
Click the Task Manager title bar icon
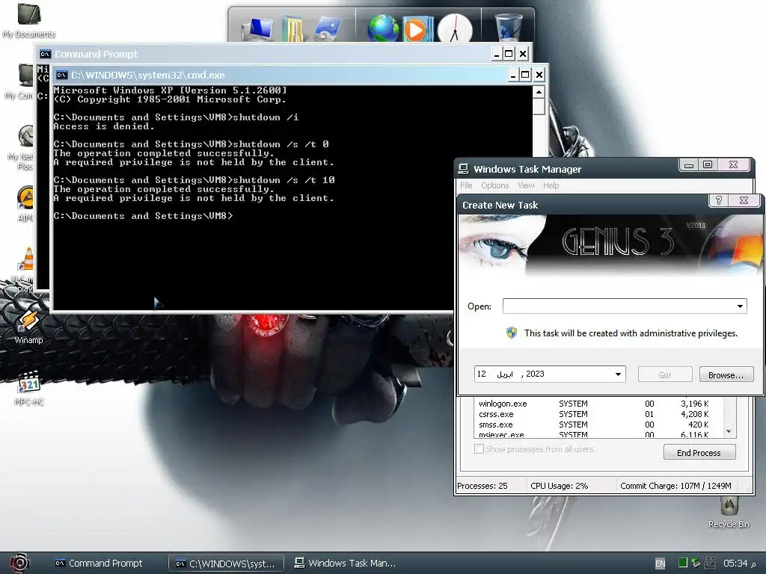point(463,169)
